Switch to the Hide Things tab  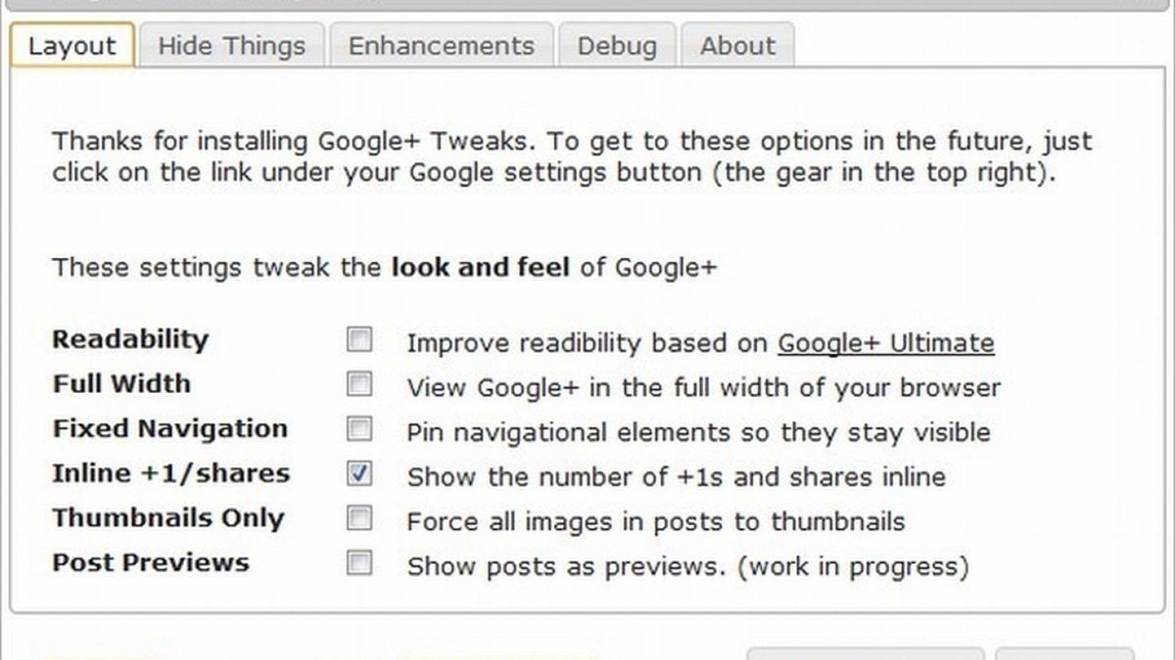click(x=231, y=46)
